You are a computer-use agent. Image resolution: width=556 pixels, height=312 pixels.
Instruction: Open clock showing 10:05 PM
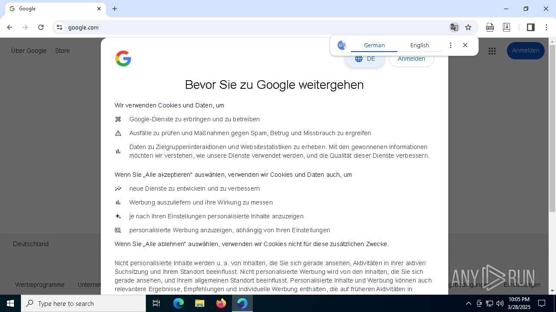pyautogui.click(x=519, y=303)
